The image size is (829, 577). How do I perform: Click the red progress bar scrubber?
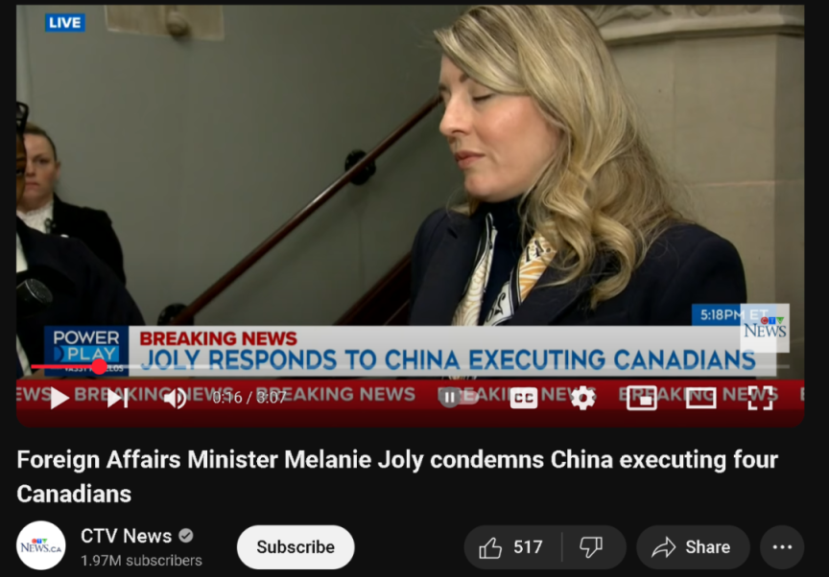tap(99, 366)
